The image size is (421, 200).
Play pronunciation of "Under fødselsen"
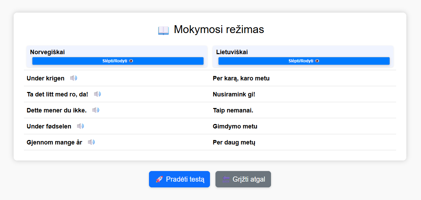(80, 126)
